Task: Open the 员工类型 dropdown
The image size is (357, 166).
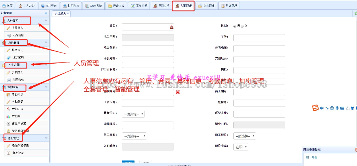Action: 134,136
